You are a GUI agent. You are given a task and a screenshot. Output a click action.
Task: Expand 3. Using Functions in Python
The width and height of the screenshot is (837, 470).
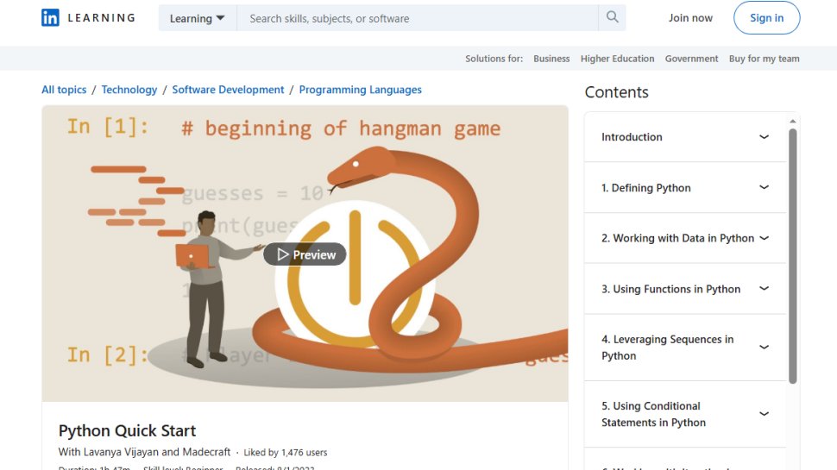tap(685, 289)
